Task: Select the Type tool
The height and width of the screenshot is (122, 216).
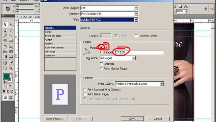Action: coord(11,30)
